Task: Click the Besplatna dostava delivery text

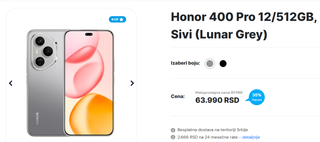Action: point(213,130)
